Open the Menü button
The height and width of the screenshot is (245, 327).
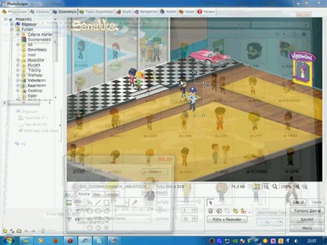307,228
